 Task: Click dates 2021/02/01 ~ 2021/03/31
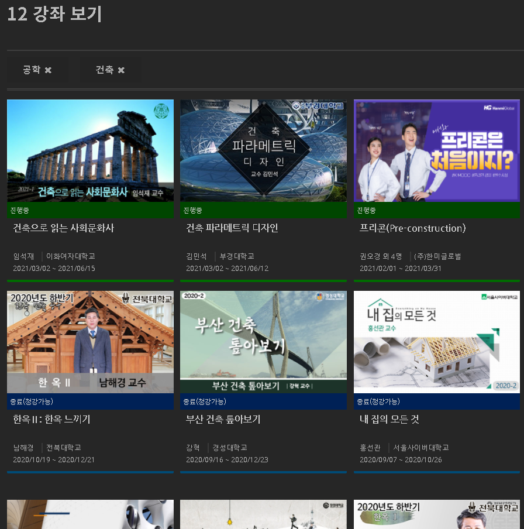pos(400,269)
